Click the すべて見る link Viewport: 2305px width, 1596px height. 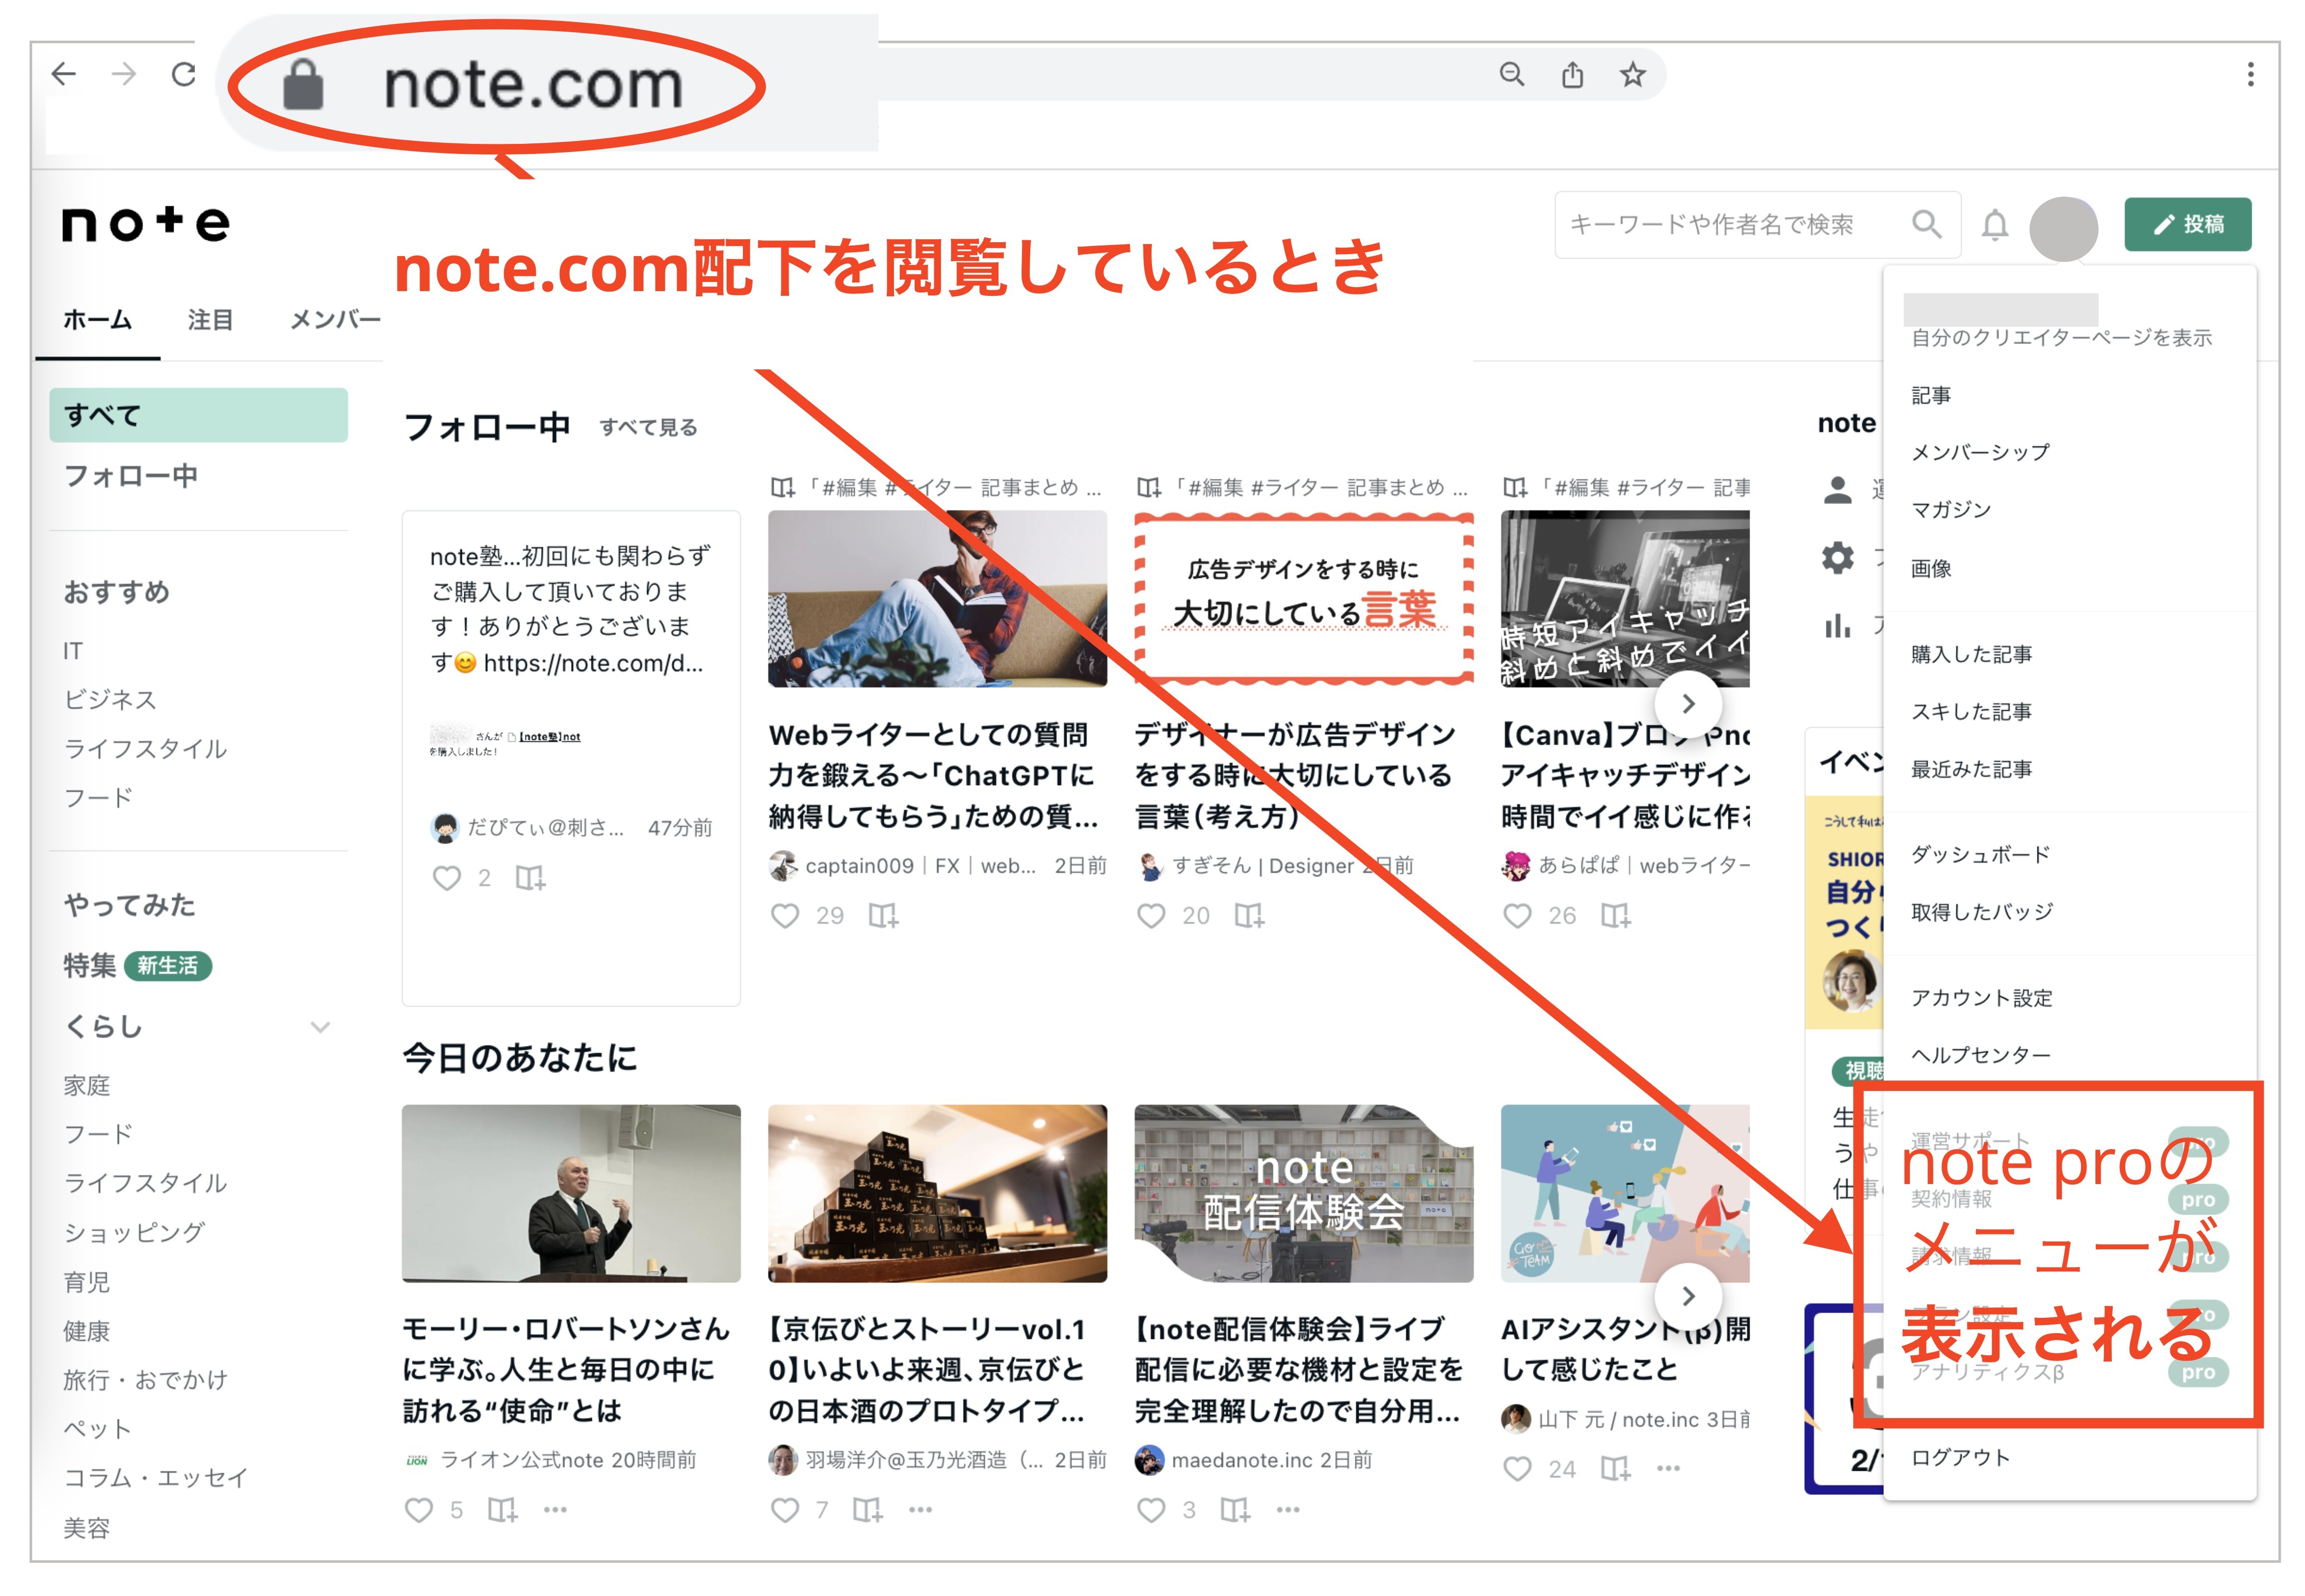648,428
